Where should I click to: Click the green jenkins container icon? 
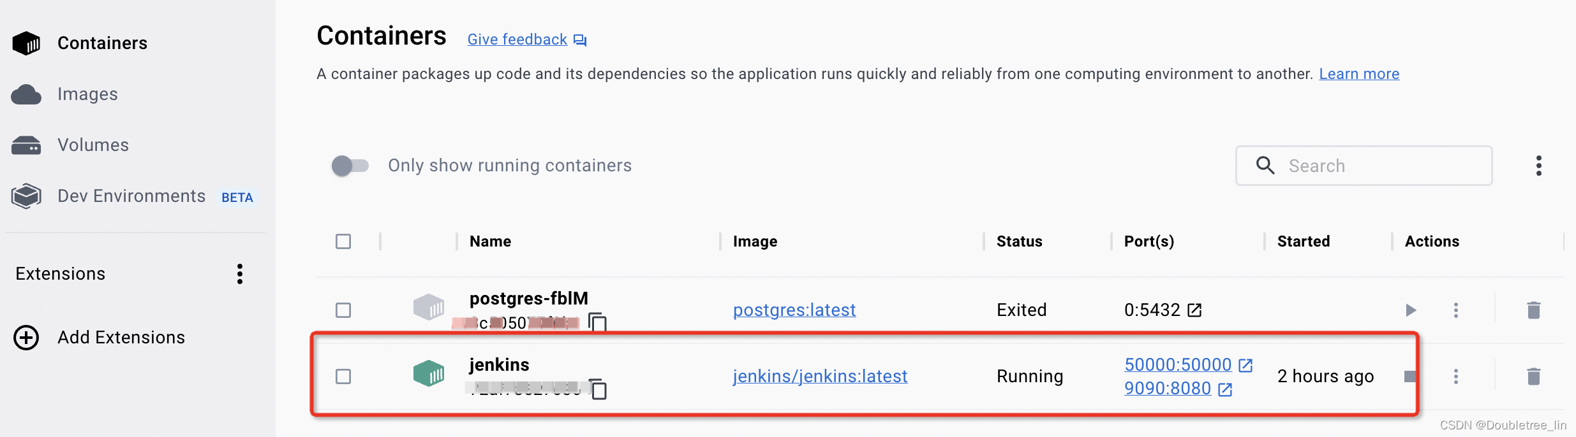click(429, 373)
